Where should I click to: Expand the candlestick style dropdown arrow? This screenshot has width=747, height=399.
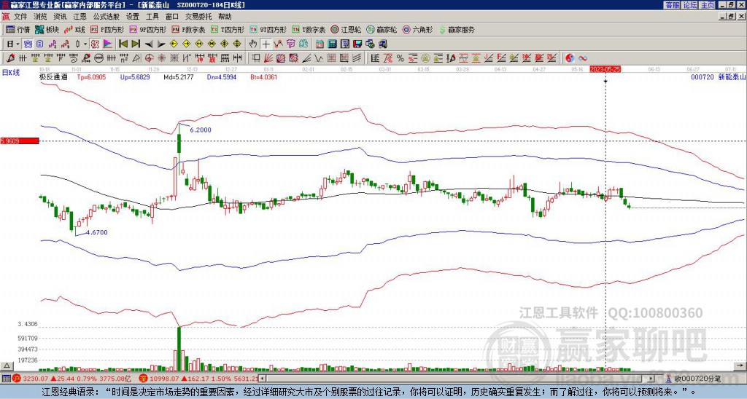(85, 44)
